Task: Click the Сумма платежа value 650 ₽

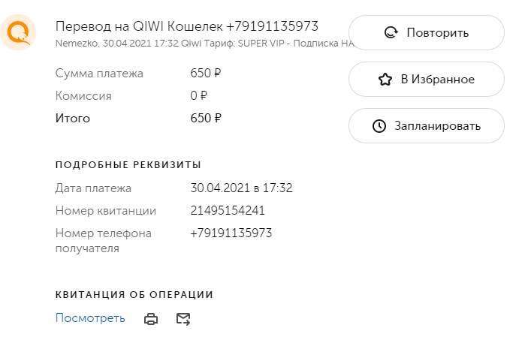Action: click(x=206, y=73)
